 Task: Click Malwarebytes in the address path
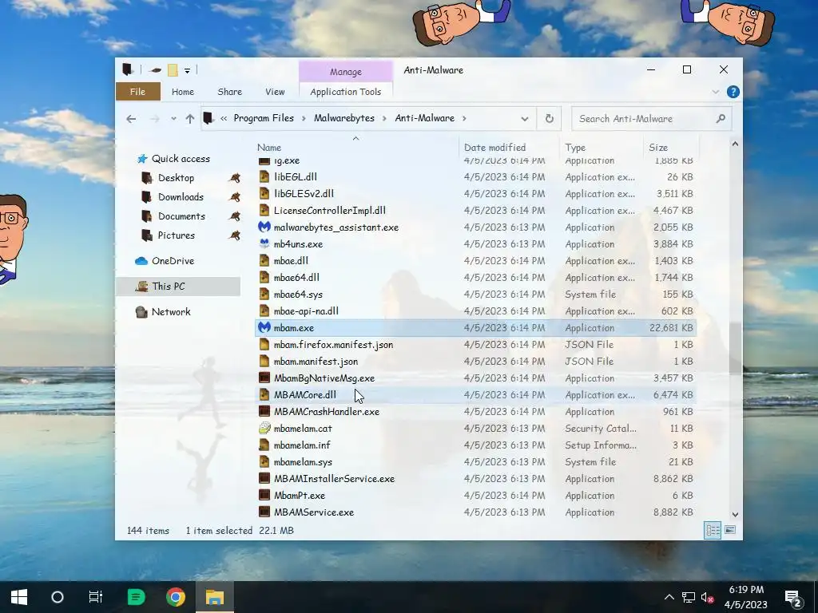pyautogui.click(x=343, y=118)
